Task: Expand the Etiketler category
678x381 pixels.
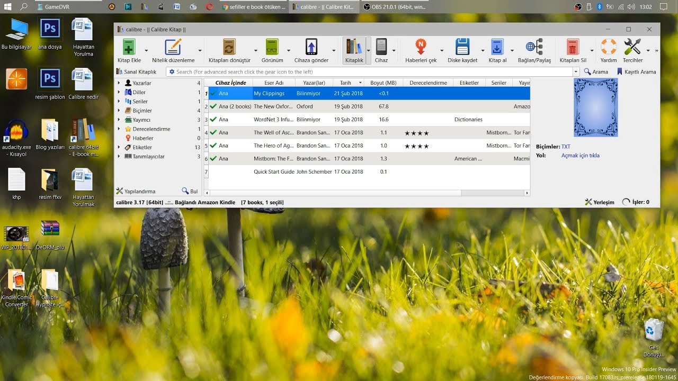Action: (x=119, y=147)
